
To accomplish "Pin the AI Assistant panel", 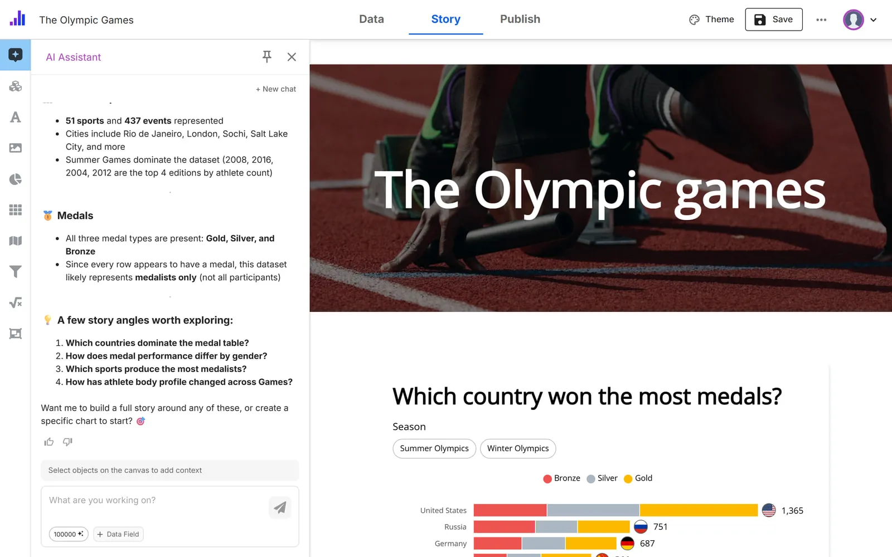I will pos(267,57).
